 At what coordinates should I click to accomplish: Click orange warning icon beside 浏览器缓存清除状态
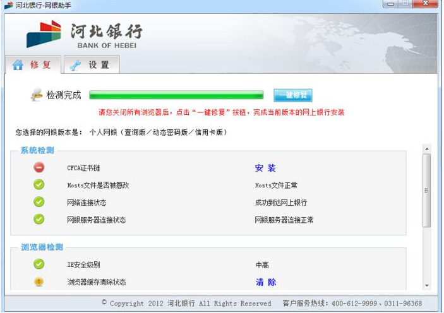(x=39, y=281)
